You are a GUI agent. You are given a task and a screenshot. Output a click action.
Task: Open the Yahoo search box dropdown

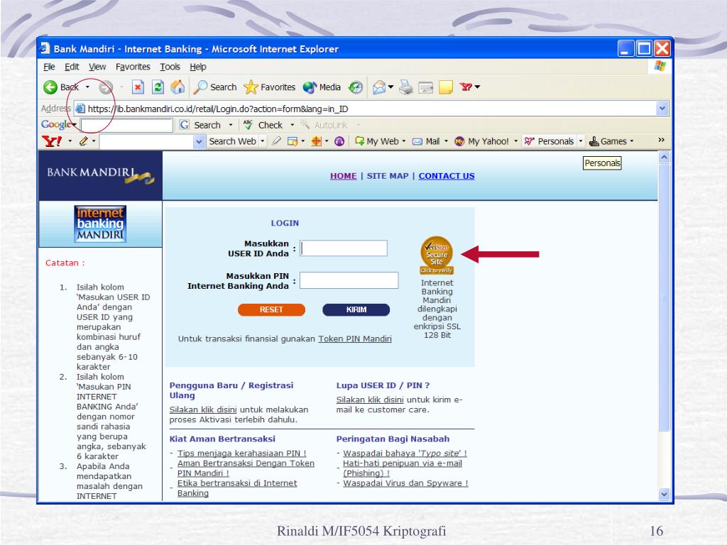pyautogui.click(x=199, y=141)
